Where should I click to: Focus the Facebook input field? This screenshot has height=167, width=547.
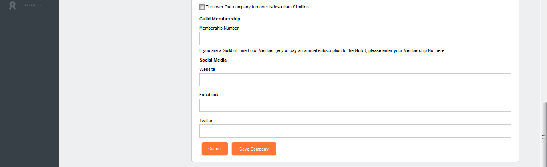click(355, 105)
